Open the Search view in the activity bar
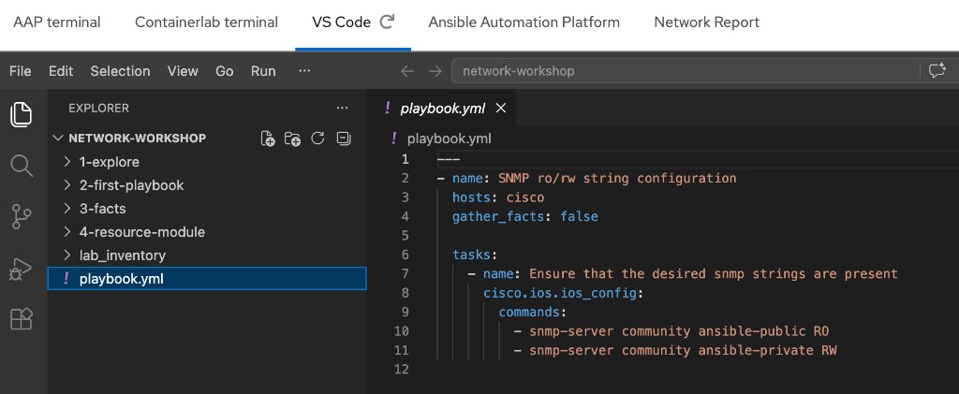Image resolution: width=959 pixels, height=394 pixels. pos(21,166)
